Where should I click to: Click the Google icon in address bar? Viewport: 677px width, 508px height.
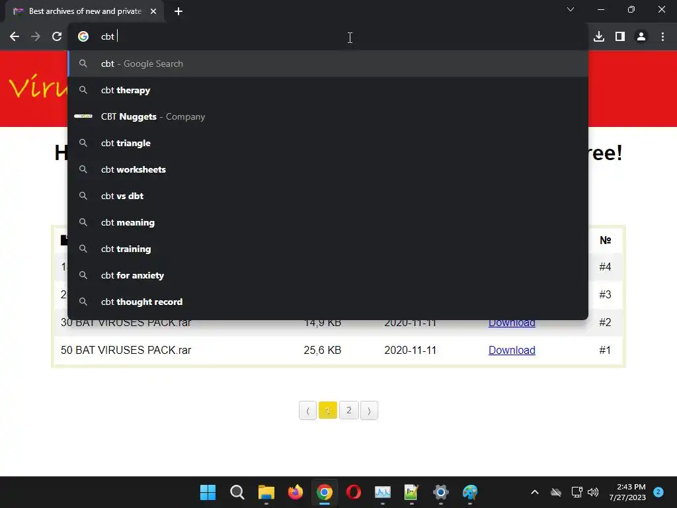(83, 37)
